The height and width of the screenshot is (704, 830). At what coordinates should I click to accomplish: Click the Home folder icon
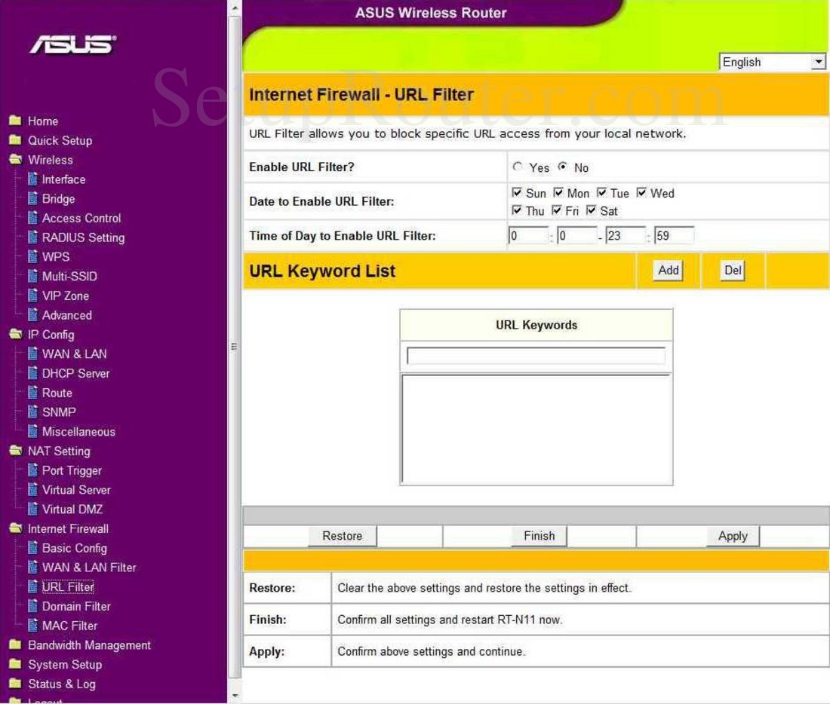[14, 121]
